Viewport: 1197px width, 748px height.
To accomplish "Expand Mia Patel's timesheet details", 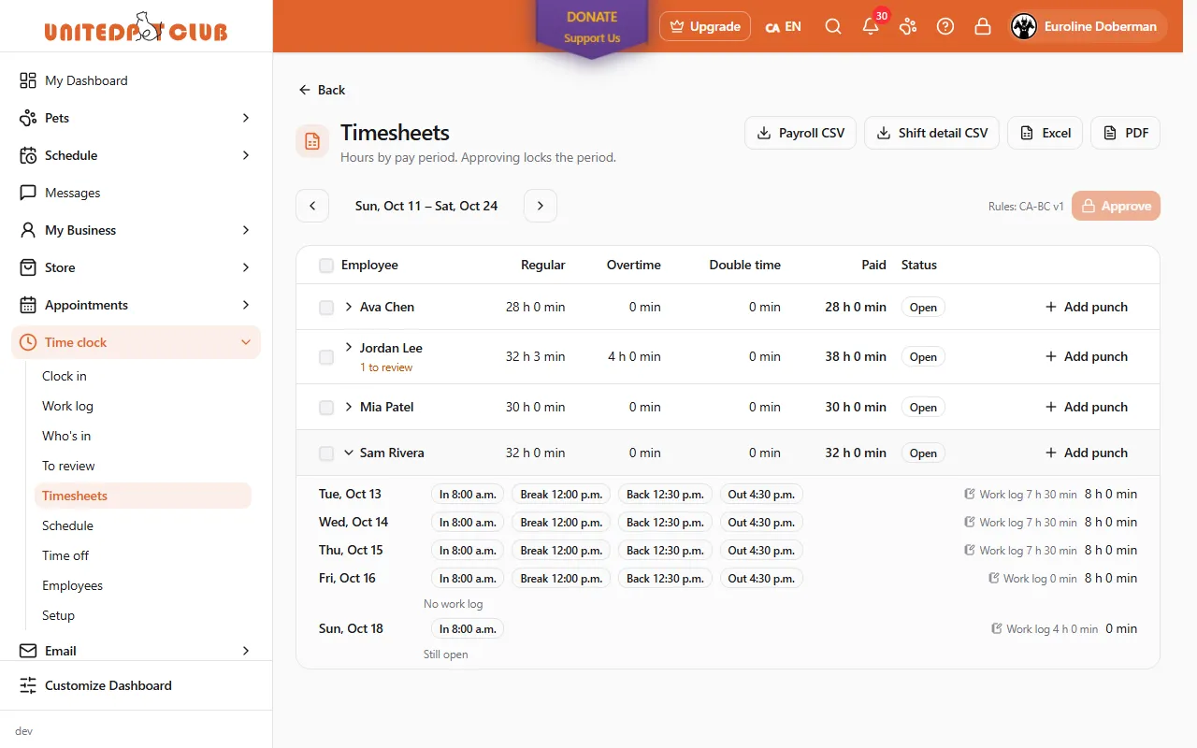I will click(x=349, y=407).
